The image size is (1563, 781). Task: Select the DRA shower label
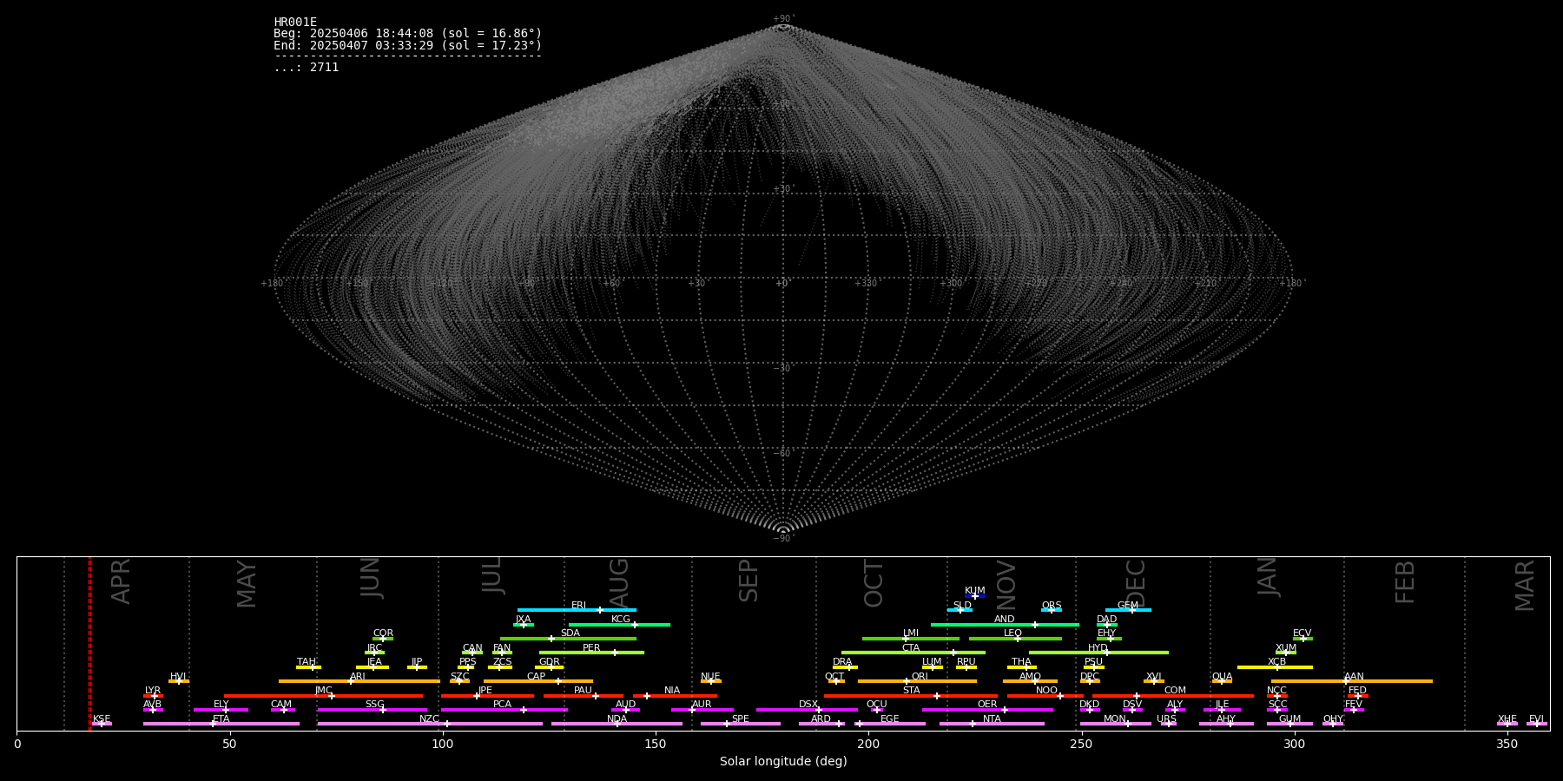coord(842,662)
